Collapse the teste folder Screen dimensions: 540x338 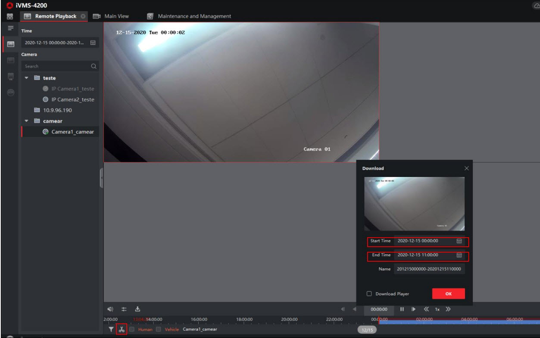(27, 78)
